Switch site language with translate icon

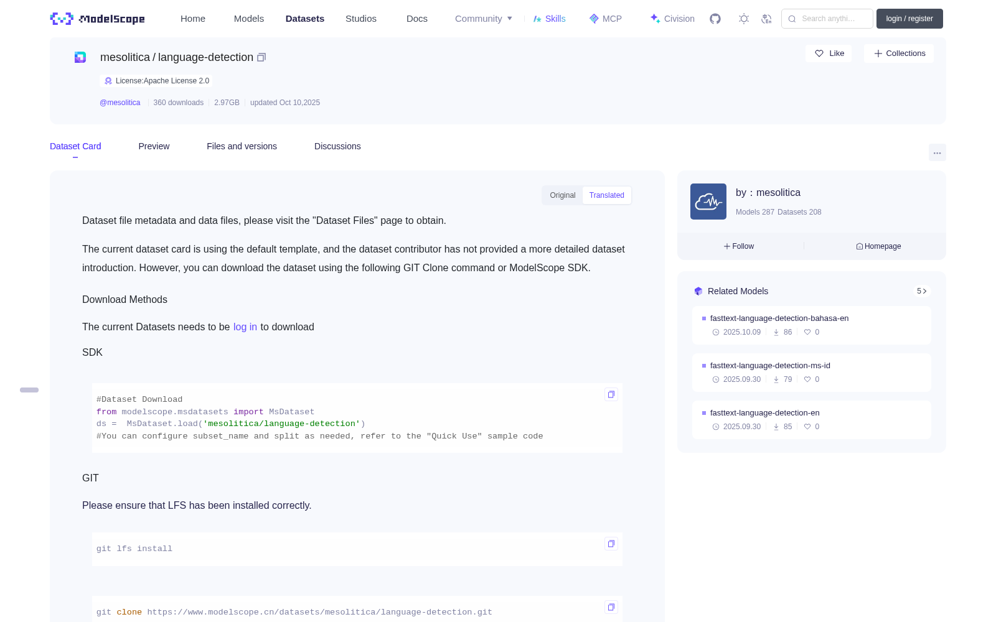point(766,19)
